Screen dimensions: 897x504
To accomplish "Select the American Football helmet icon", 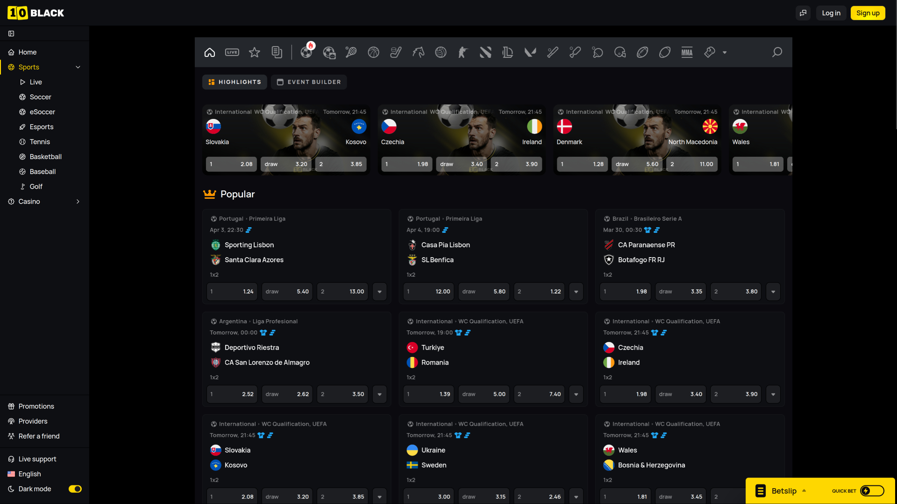I will click(x=620, y=52).
